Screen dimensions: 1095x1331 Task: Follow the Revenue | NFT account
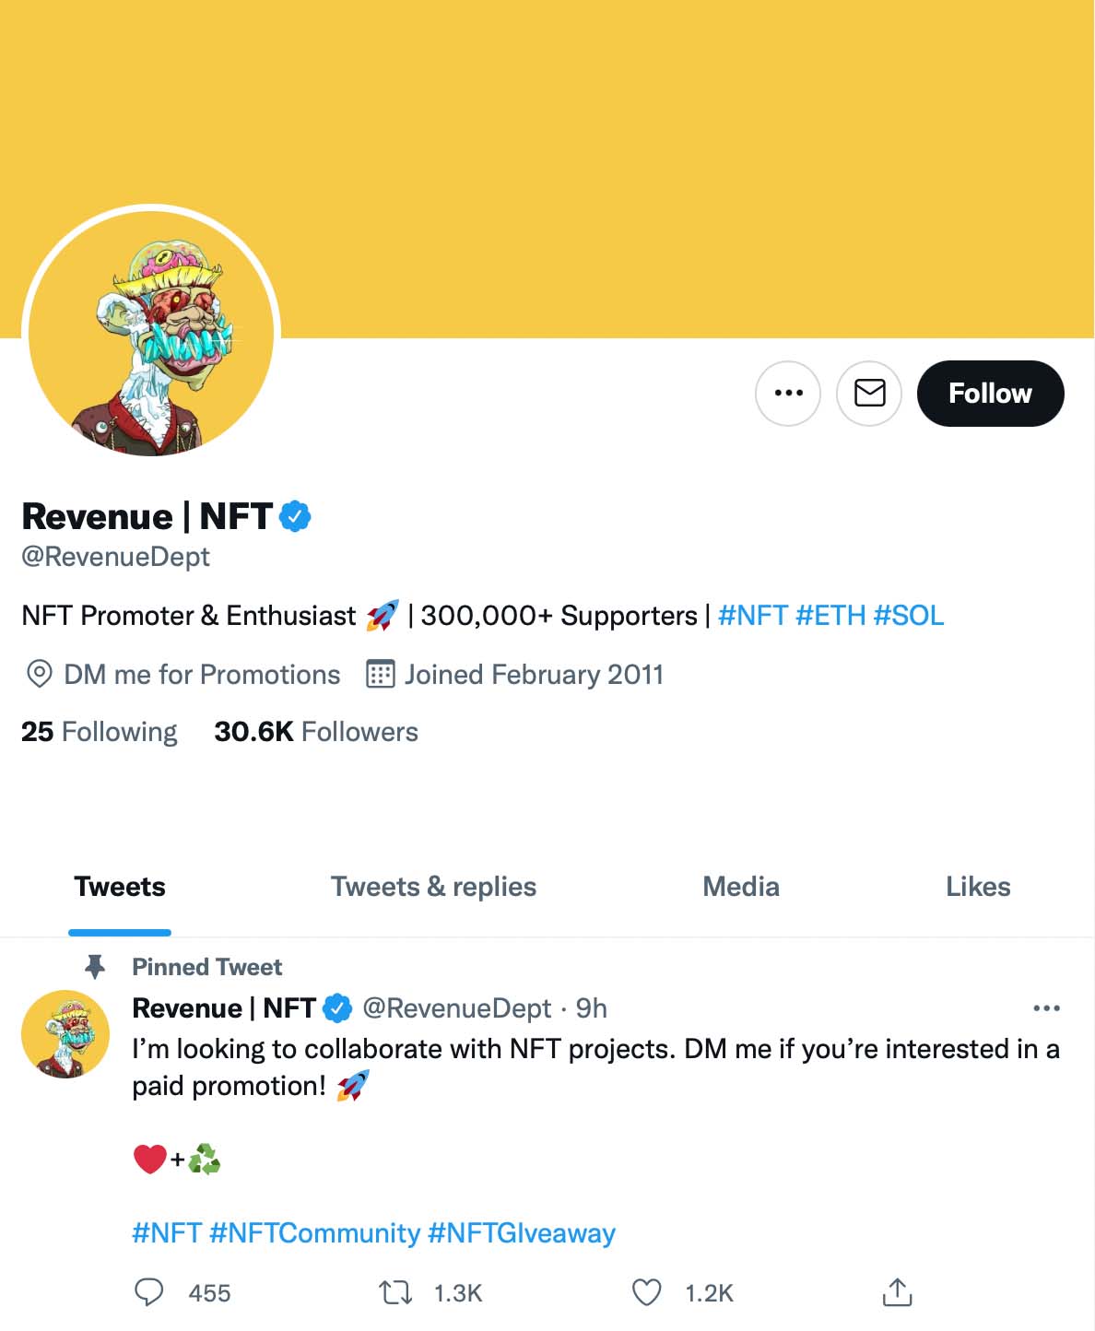pyautogui.click(x=990, y=394)
